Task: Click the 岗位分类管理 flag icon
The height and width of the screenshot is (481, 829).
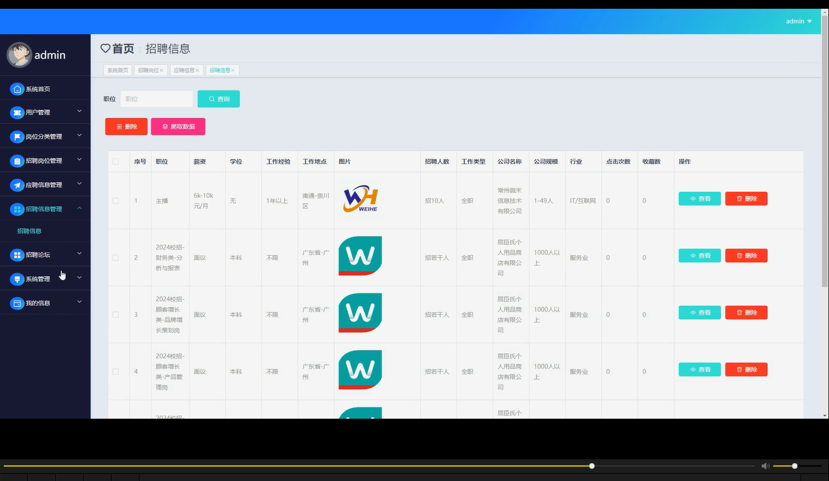Action: 17,137
